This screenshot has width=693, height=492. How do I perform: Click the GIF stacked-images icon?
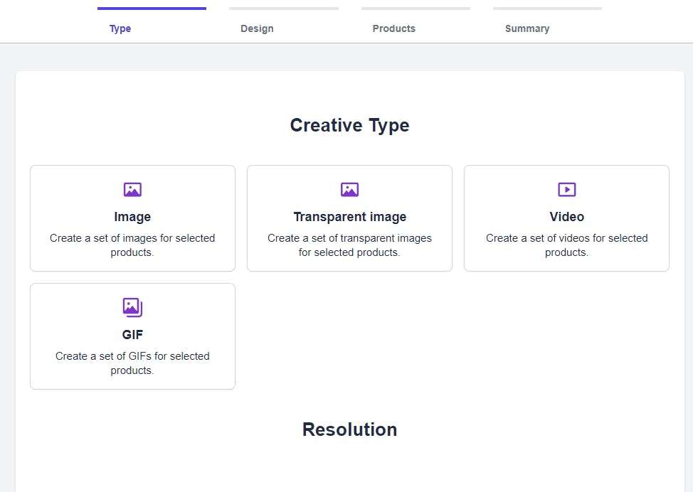[132, 307]
